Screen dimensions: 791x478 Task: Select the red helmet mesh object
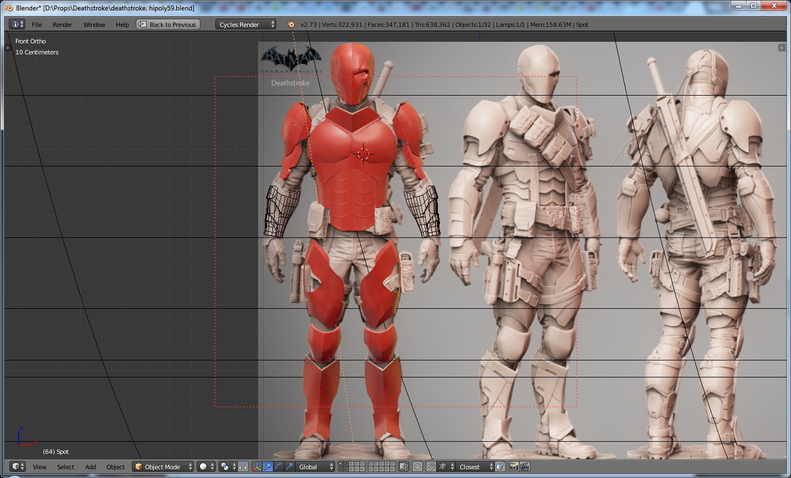coord(353,73)
